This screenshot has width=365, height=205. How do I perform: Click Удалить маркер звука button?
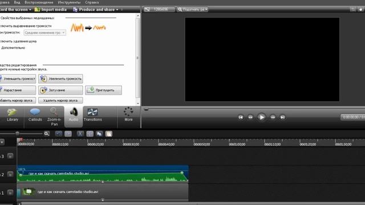coord(60,100)
